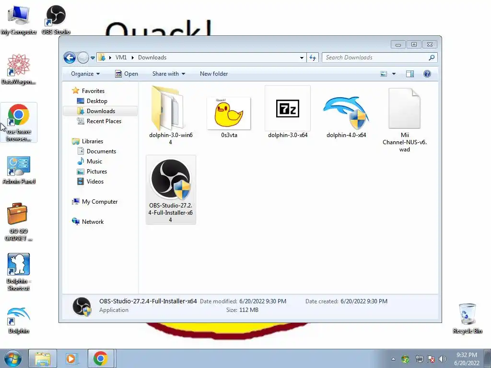Open the Windows Start menu orb

tap(12, 358)
